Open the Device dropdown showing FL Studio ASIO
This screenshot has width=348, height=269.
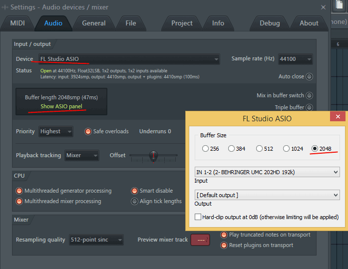pos(129,59)
